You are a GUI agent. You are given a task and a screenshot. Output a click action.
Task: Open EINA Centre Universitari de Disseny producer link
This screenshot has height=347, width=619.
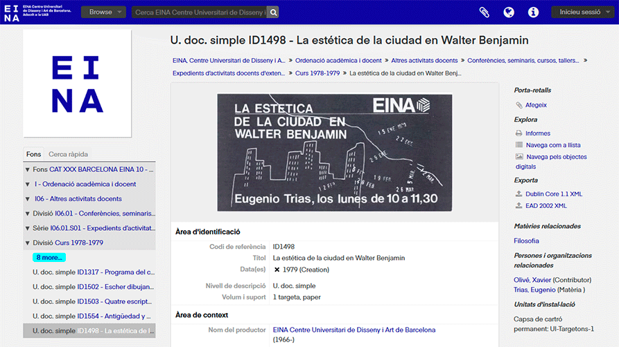pos(354,330)
